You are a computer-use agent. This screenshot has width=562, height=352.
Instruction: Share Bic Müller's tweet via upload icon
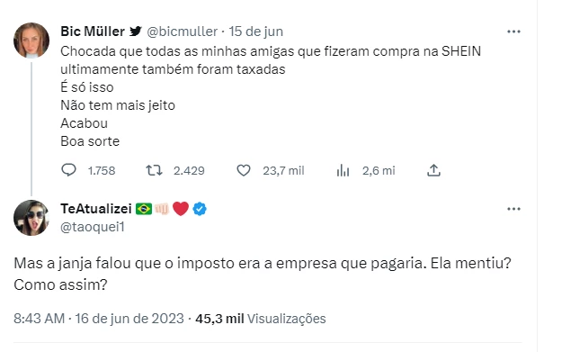pos(433,170)
